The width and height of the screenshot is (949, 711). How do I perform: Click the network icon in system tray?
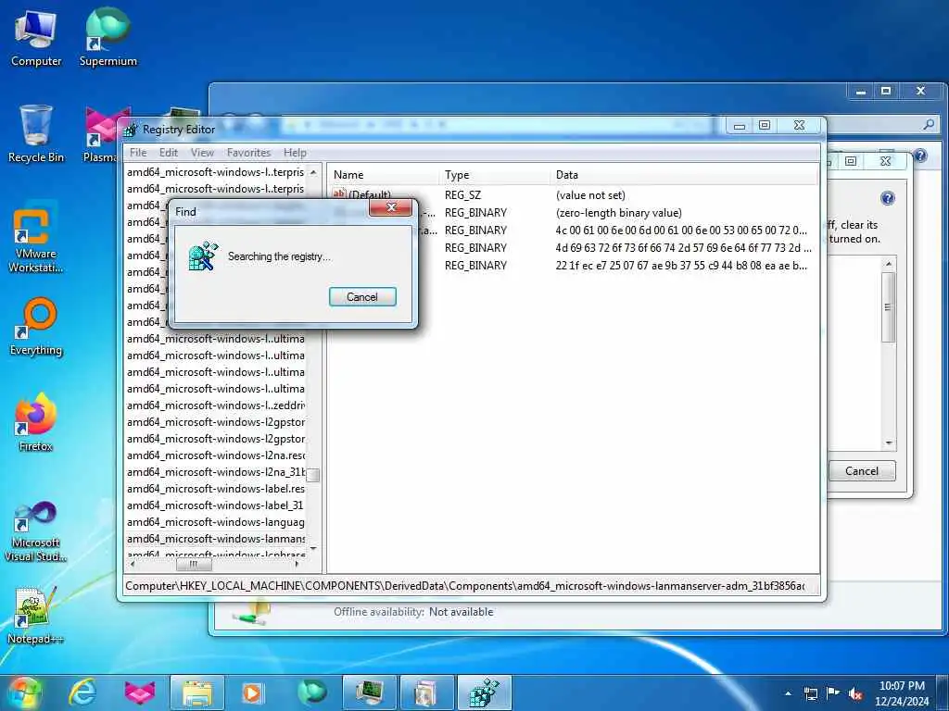click(810, 693)
